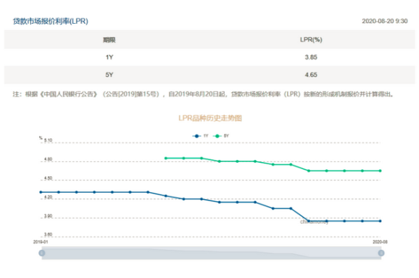The width and height of the screenshot is (419, 278).
Task: Click the LPR(%) column header
Action: [311, 40]
